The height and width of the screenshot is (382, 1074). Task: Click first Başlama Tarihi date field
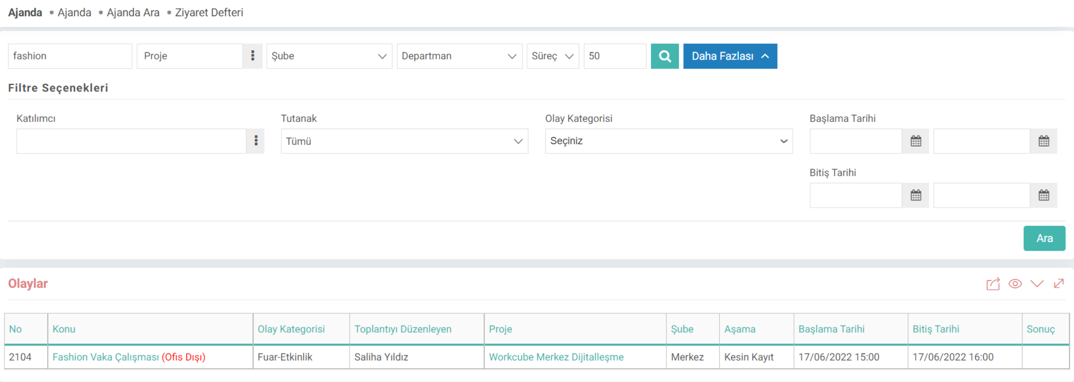856,141
